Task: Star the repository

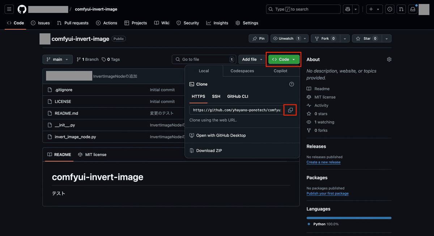Action: tap(367, 38)
